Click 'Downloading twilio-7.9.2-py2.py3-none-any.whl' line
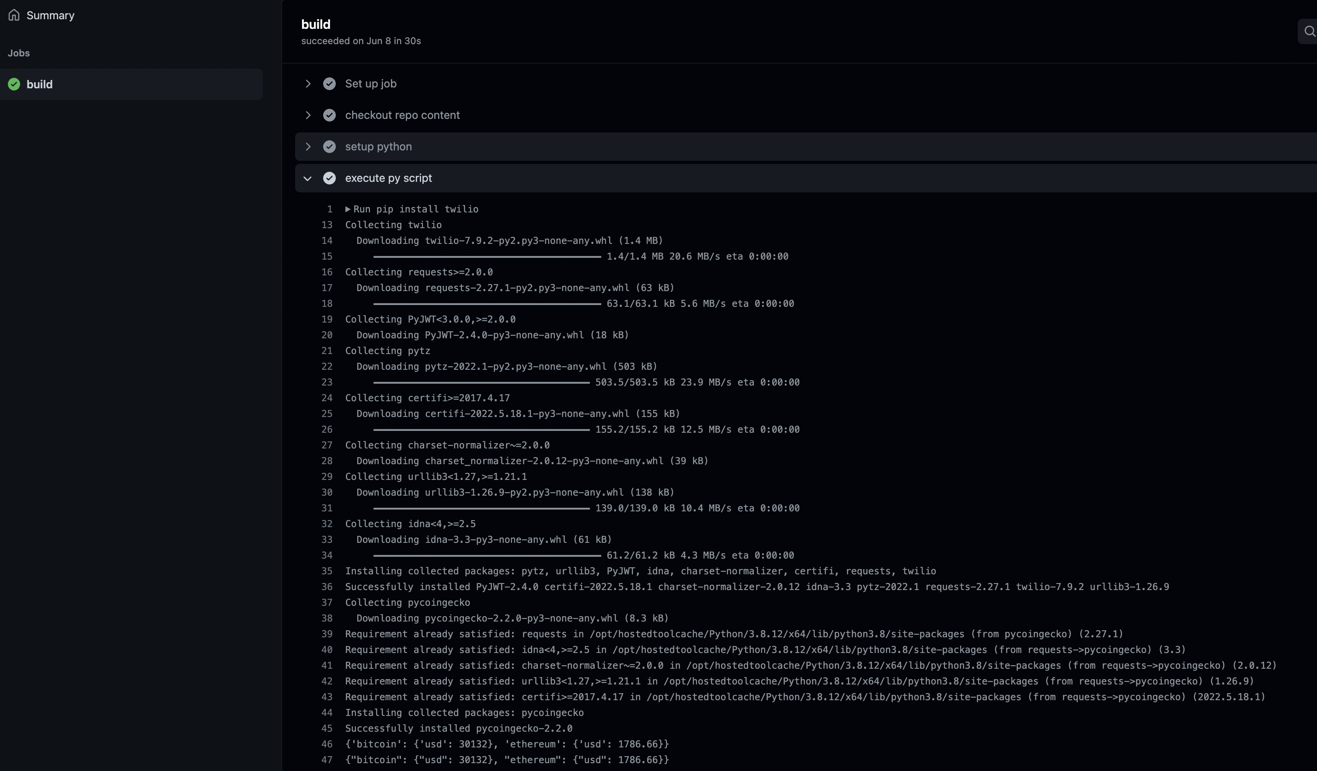The width and height of the screenshot is (1317, 771). tap(509, 240)
